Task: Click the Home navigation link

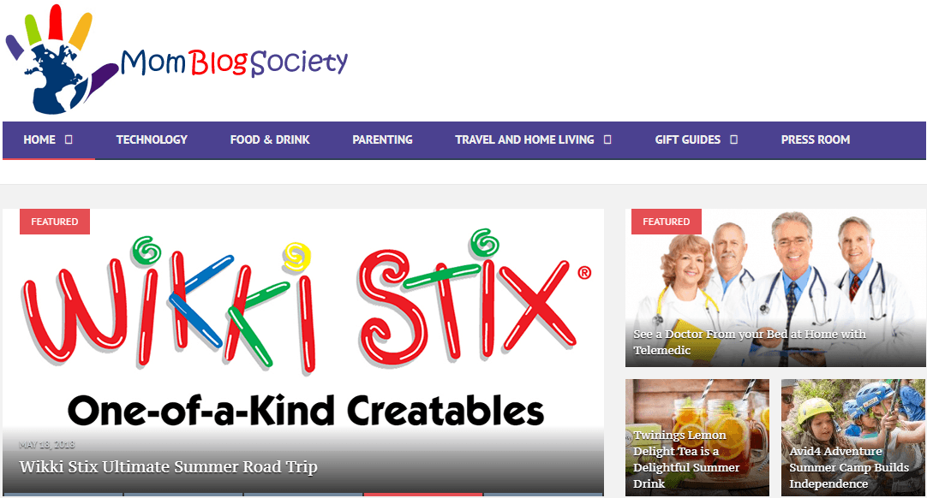Action: coord(39,140)
